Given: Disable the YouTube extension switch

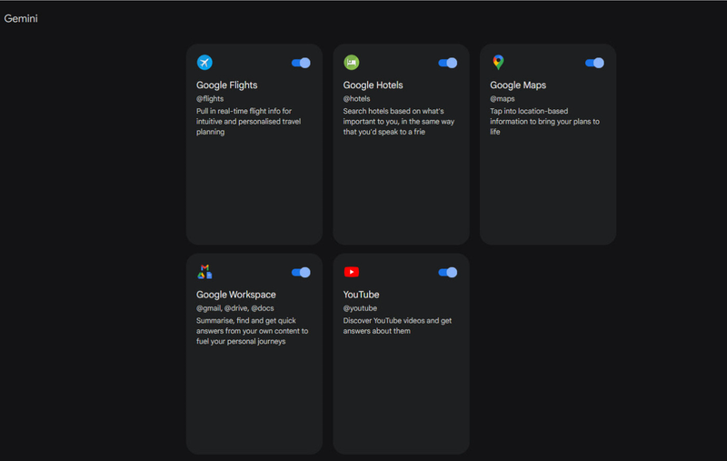Looking at the screenshot, I should (447, 272).
